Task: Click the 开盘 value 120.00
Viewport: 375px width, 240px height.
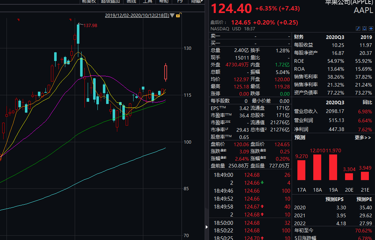Action: pyautogui.click(x=282, y=79)
